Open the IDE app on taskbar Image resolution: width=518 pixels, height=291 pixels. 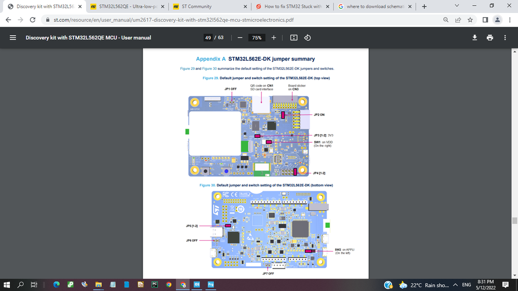coord(197,285)
